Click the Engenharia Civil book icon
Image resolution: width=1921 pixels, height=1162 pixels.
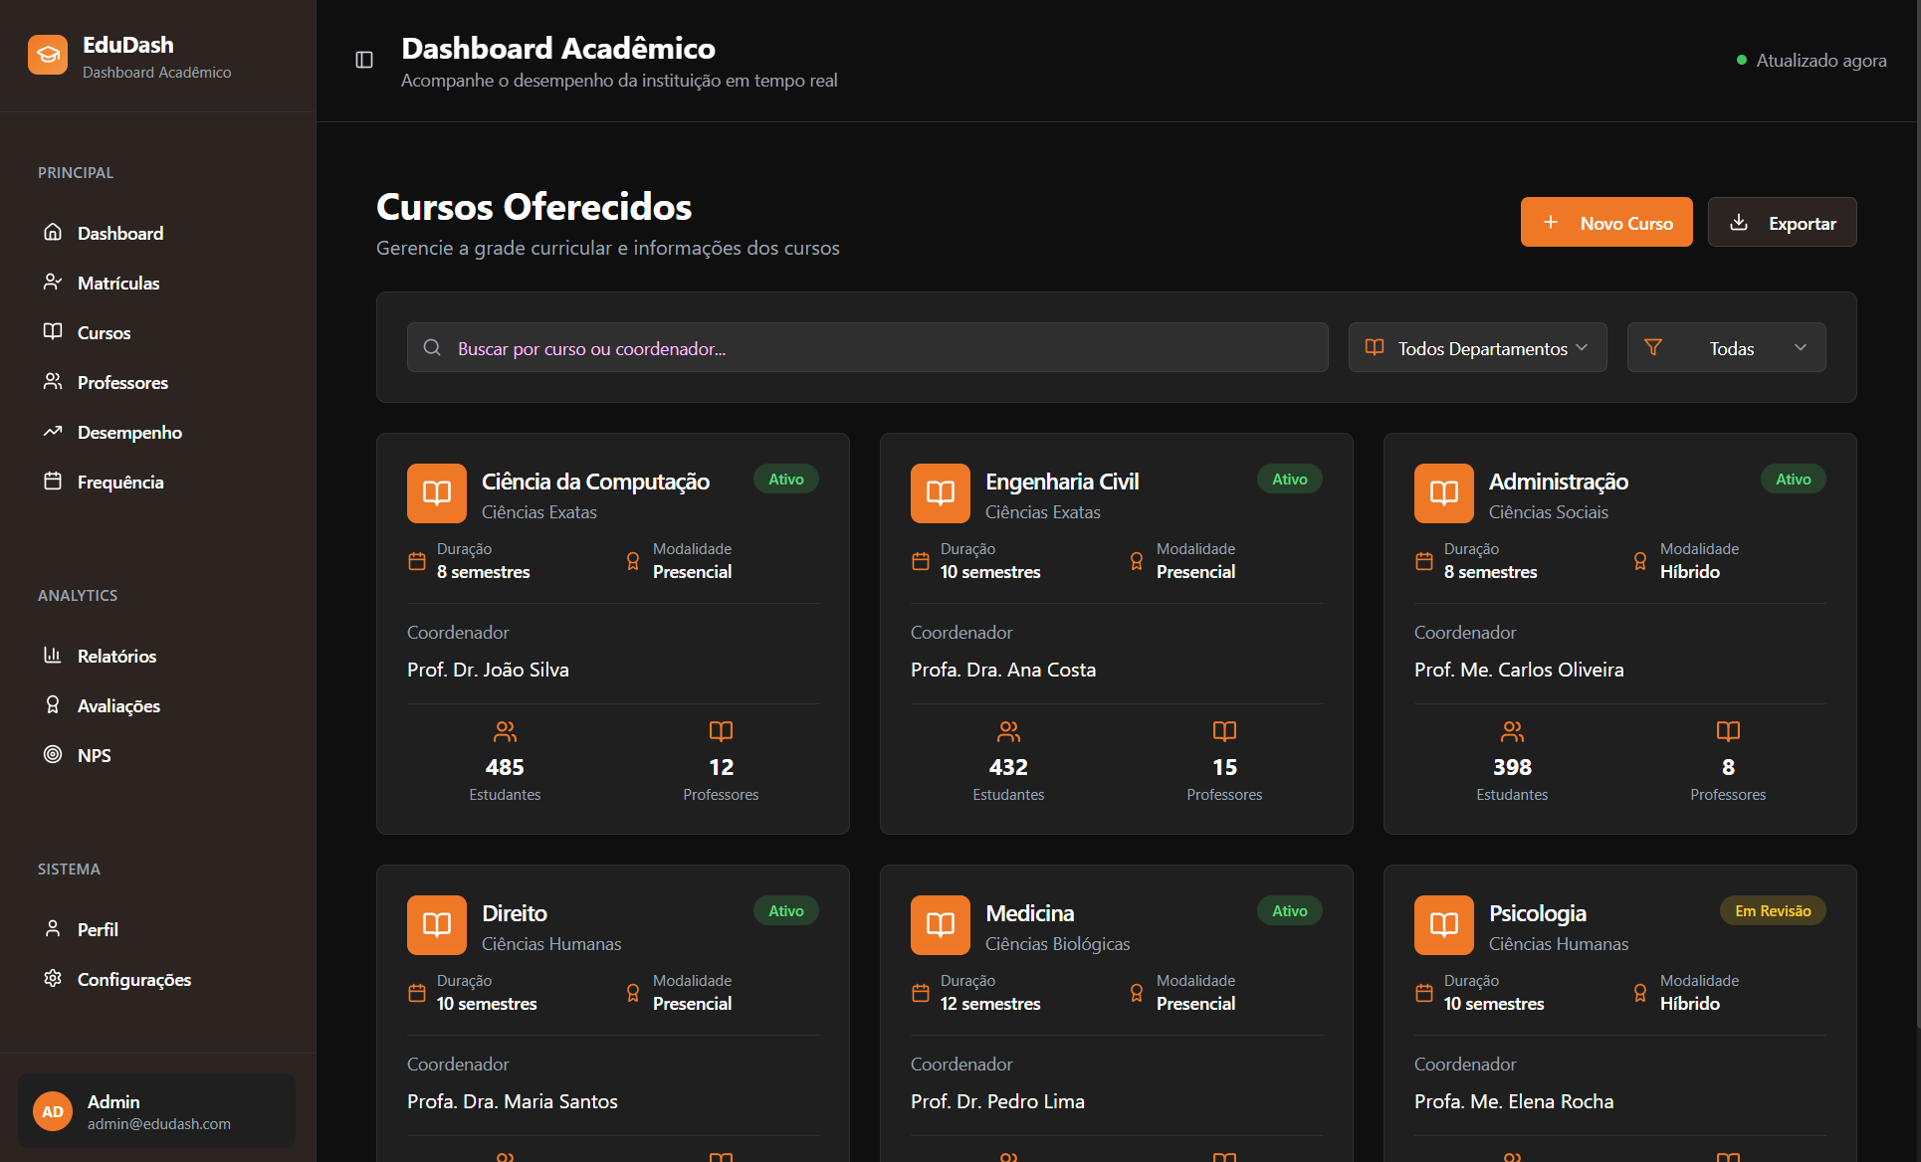[940, 493]
